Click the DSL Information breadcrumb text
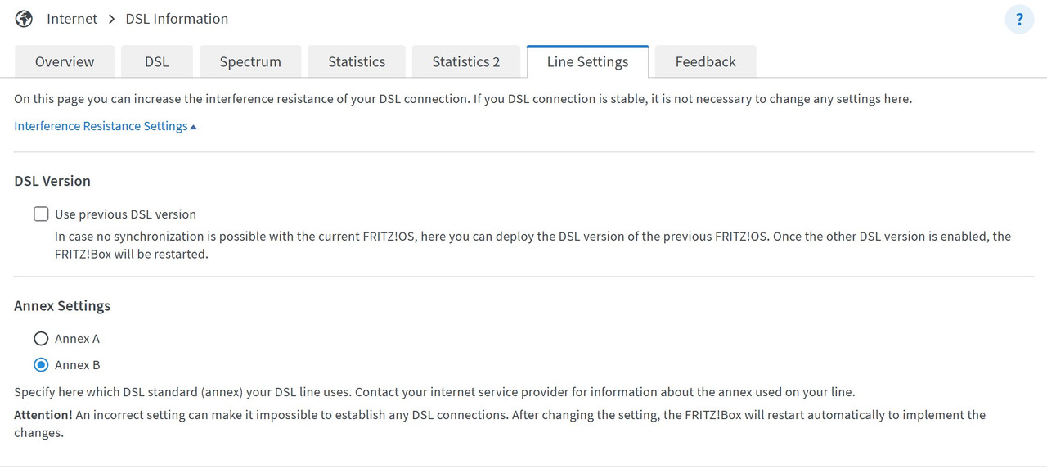The image size is (1047, 469). (177, 19)
